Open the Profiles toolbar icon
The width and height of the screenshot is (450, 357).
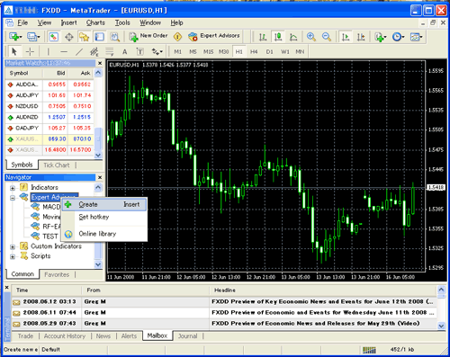(33, 37)
